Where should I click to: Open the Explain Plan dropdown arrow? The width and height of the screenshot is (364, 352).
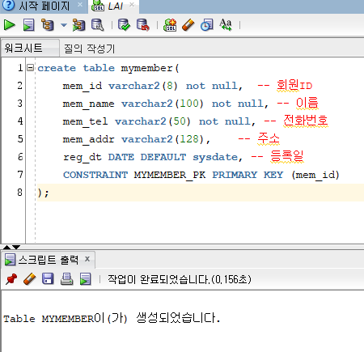click(x=64, y=25)
